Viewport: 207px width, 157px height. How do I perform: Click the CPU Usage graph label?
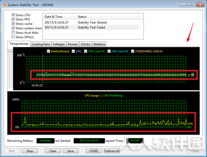92,96
